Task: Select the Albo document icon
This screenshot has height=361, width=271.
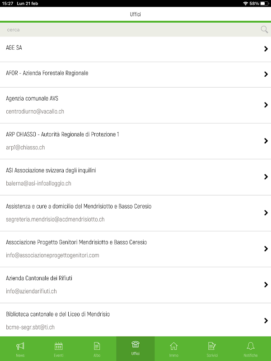Action: (x=97, y=347)
